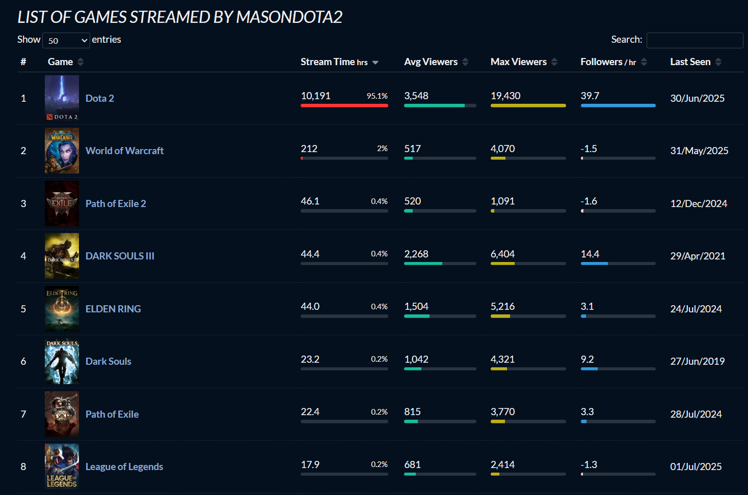This screenshot has width=748, height=495.
Task: Select the last seen date 01/Jul/2025
Action: 696,467
